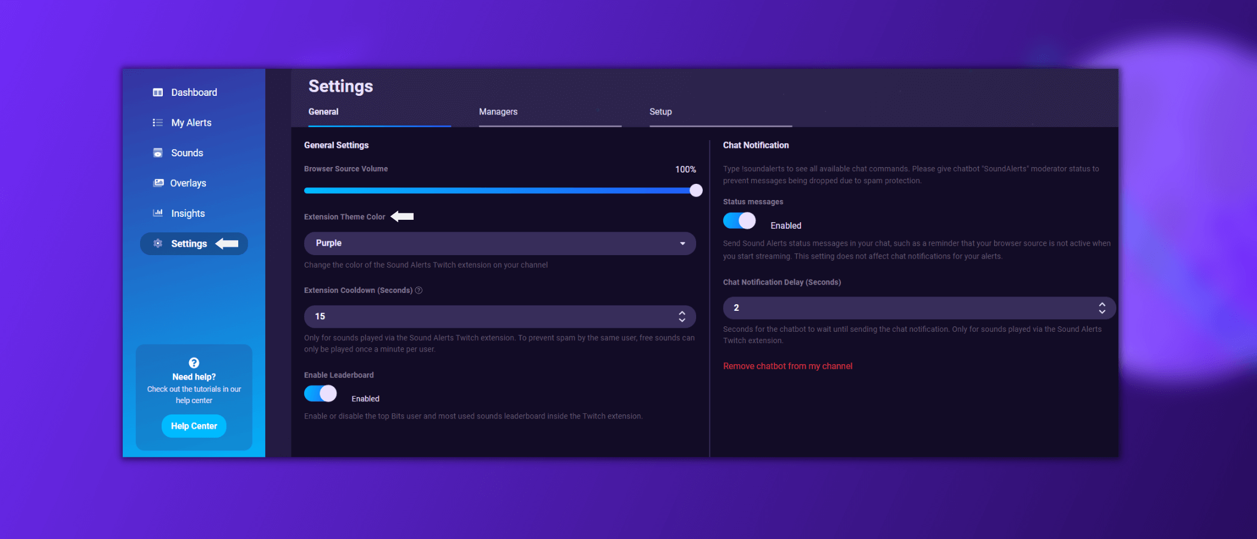
Task: Click the Help Center button
Action: [x=194, y=426]
